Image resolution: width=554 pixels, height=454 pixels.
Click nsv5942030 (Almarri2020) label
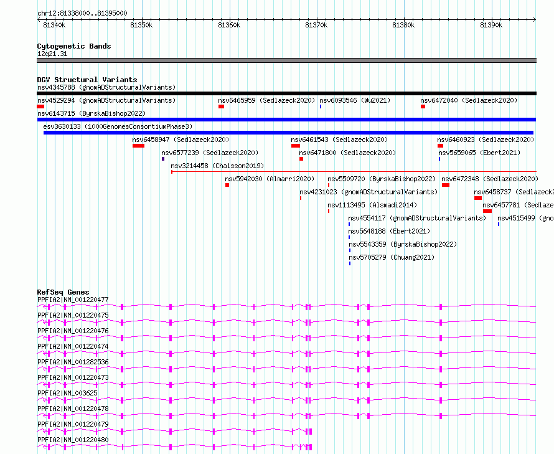click(x=270, y=179)
